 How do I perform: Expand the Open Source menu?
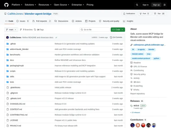[61, 5]
